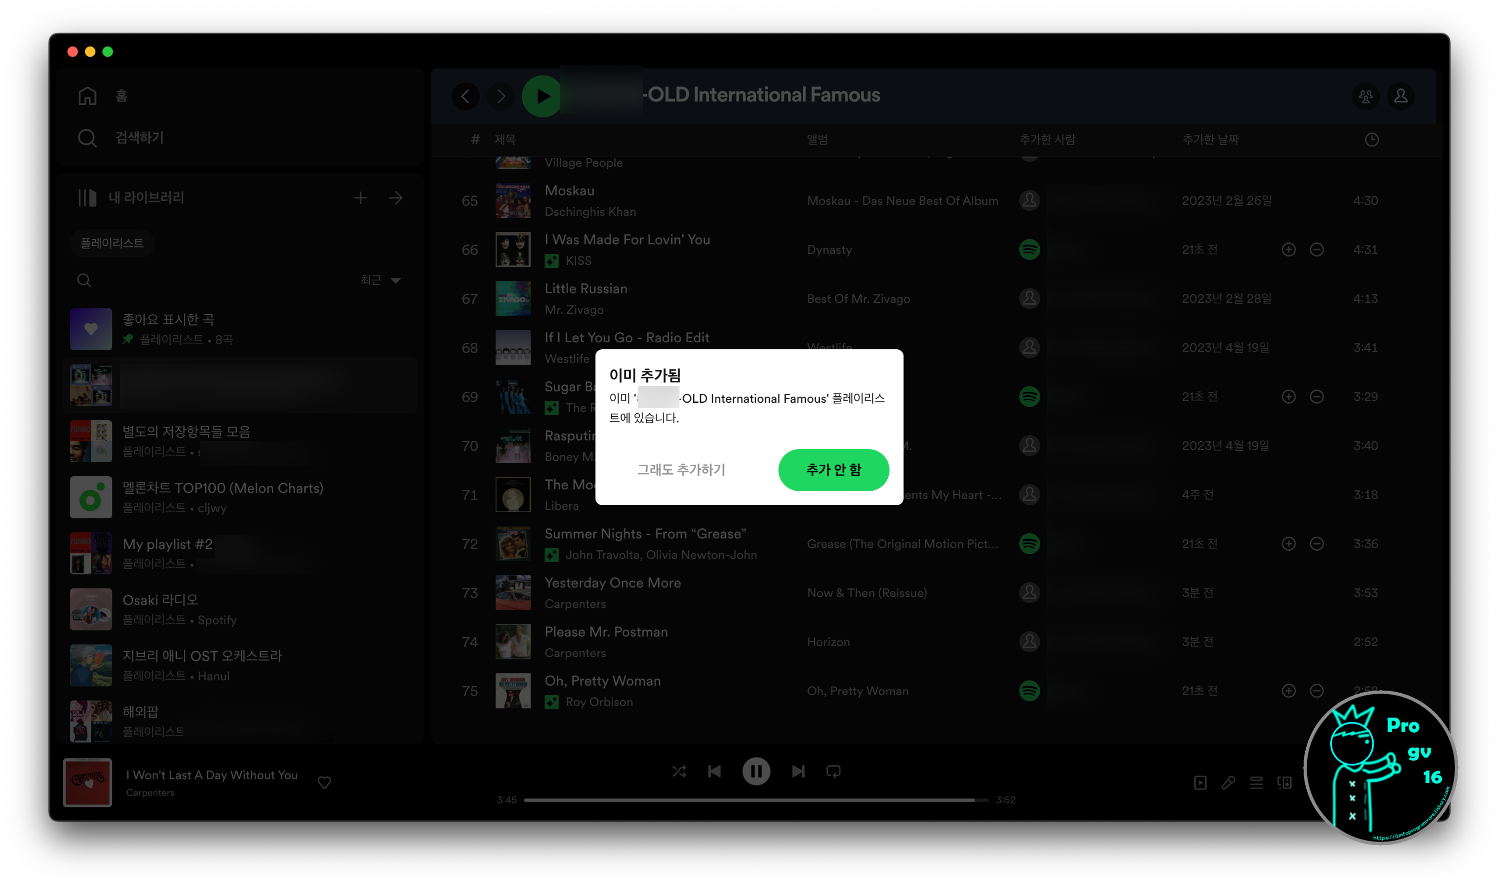Click the plus icon in library header

pyautogui.click(x=360, y=197)
